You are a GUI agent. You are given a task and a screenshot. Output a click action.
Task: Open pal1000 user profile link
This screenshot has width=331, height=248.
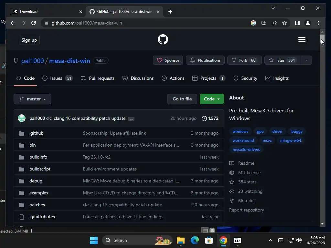click(33, 61)
